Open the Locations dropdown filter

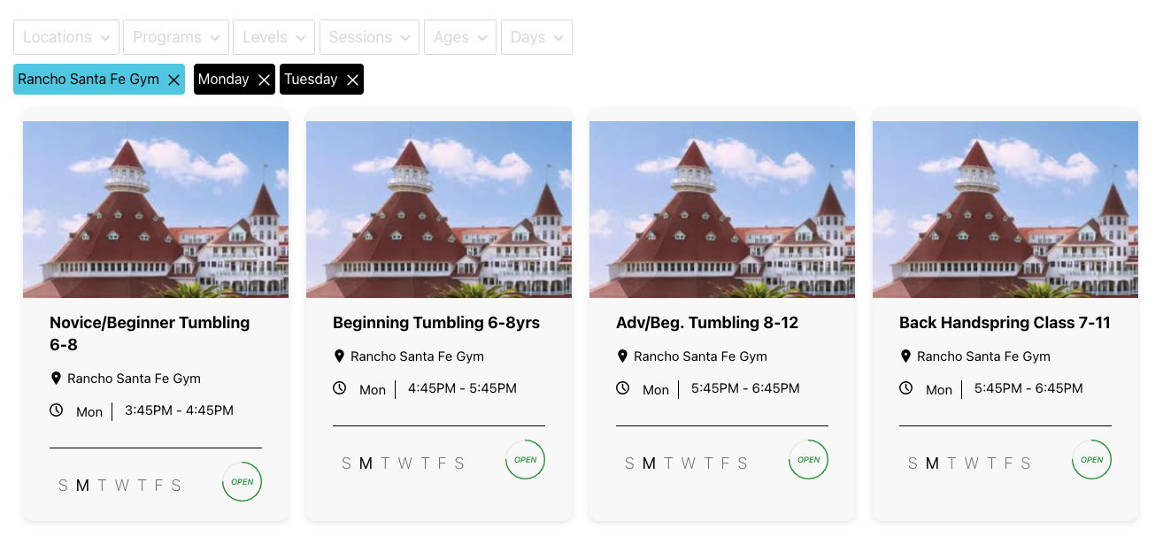pos(66,37)
